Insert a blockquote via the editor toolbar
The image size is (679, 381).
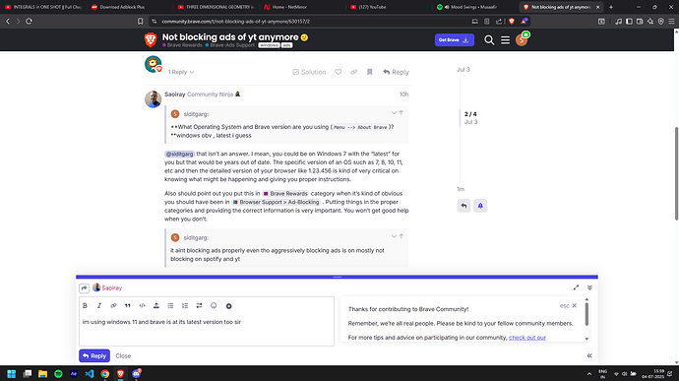128,305
